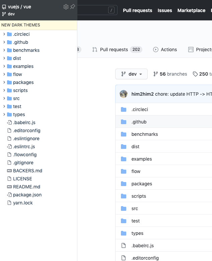Switch to the Projects tab

[x=200, y=50]
